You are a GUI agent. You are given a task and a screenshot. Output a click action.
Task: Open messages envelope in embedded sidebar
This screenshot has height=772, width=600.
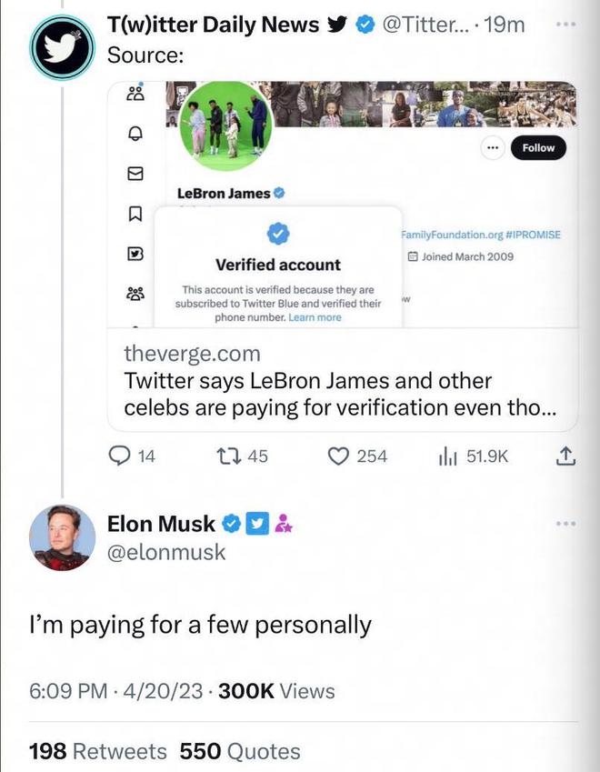tap(135, 174)
